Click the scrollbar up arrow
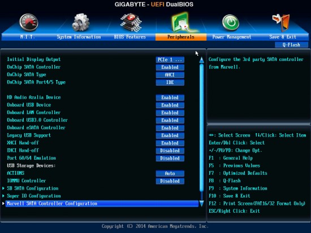This screenshot has height=233, width=311. tap(201, 60)
